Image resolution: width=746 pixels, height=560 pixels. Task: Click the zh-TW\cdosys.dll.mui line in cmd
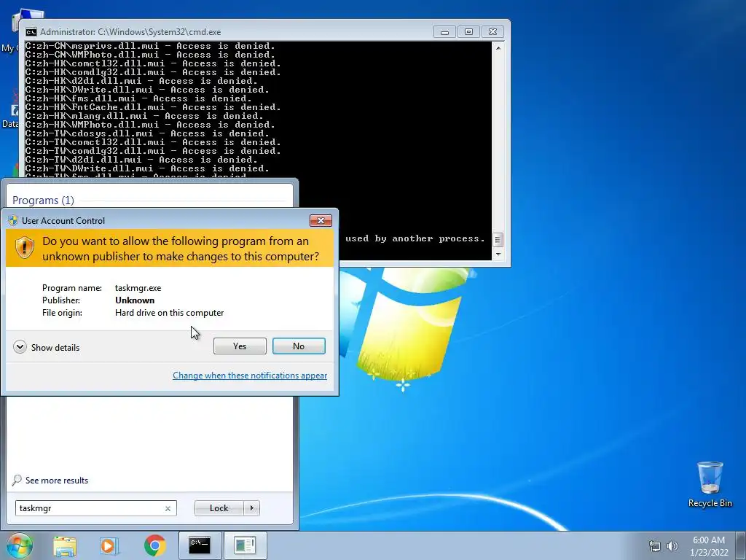[x=147, y=133]
